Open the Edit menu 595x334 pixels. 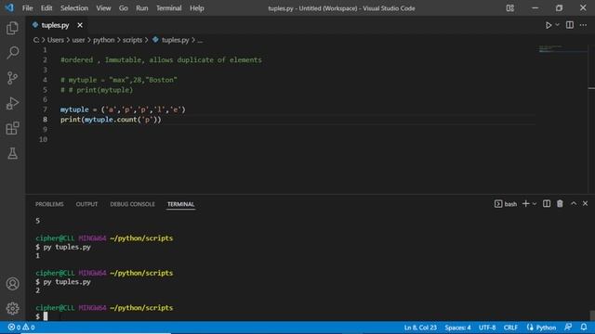tap(46, 8)
